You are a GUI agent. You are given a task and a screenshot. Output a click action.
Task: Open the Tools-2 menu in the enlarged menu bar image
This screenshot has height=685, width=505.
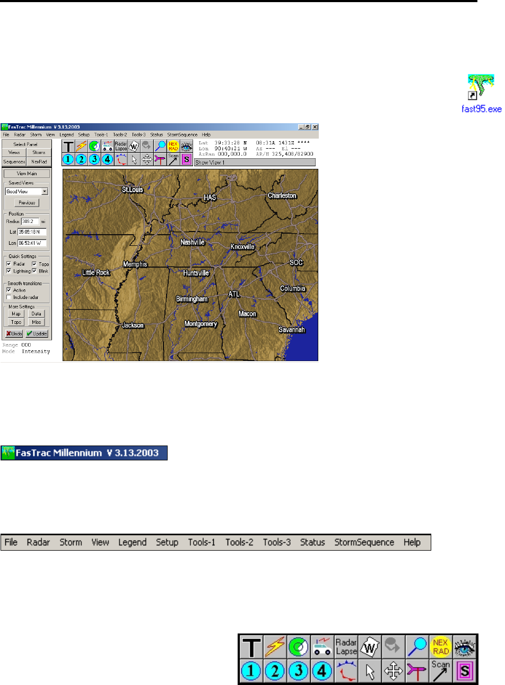pos(239,543)
